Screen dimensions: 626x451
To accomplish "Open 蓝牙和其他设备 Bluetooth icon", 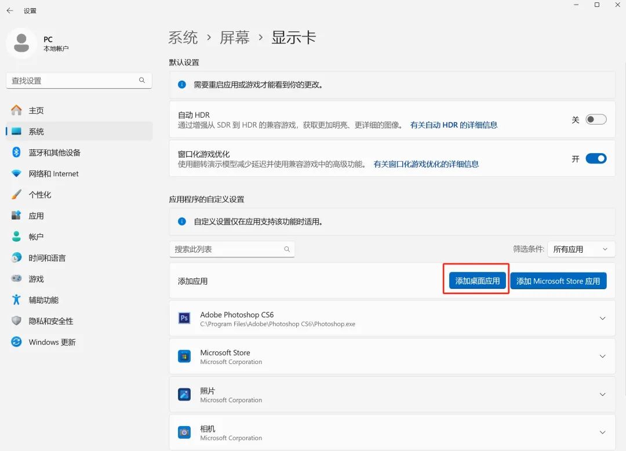I will point(16,152).
